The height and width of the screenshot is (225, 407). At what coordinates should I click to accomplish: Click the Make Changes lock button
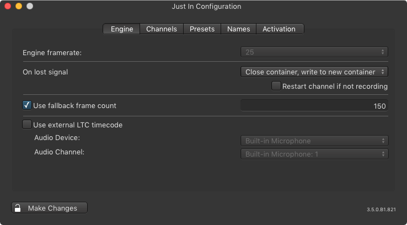pos(49,208)
